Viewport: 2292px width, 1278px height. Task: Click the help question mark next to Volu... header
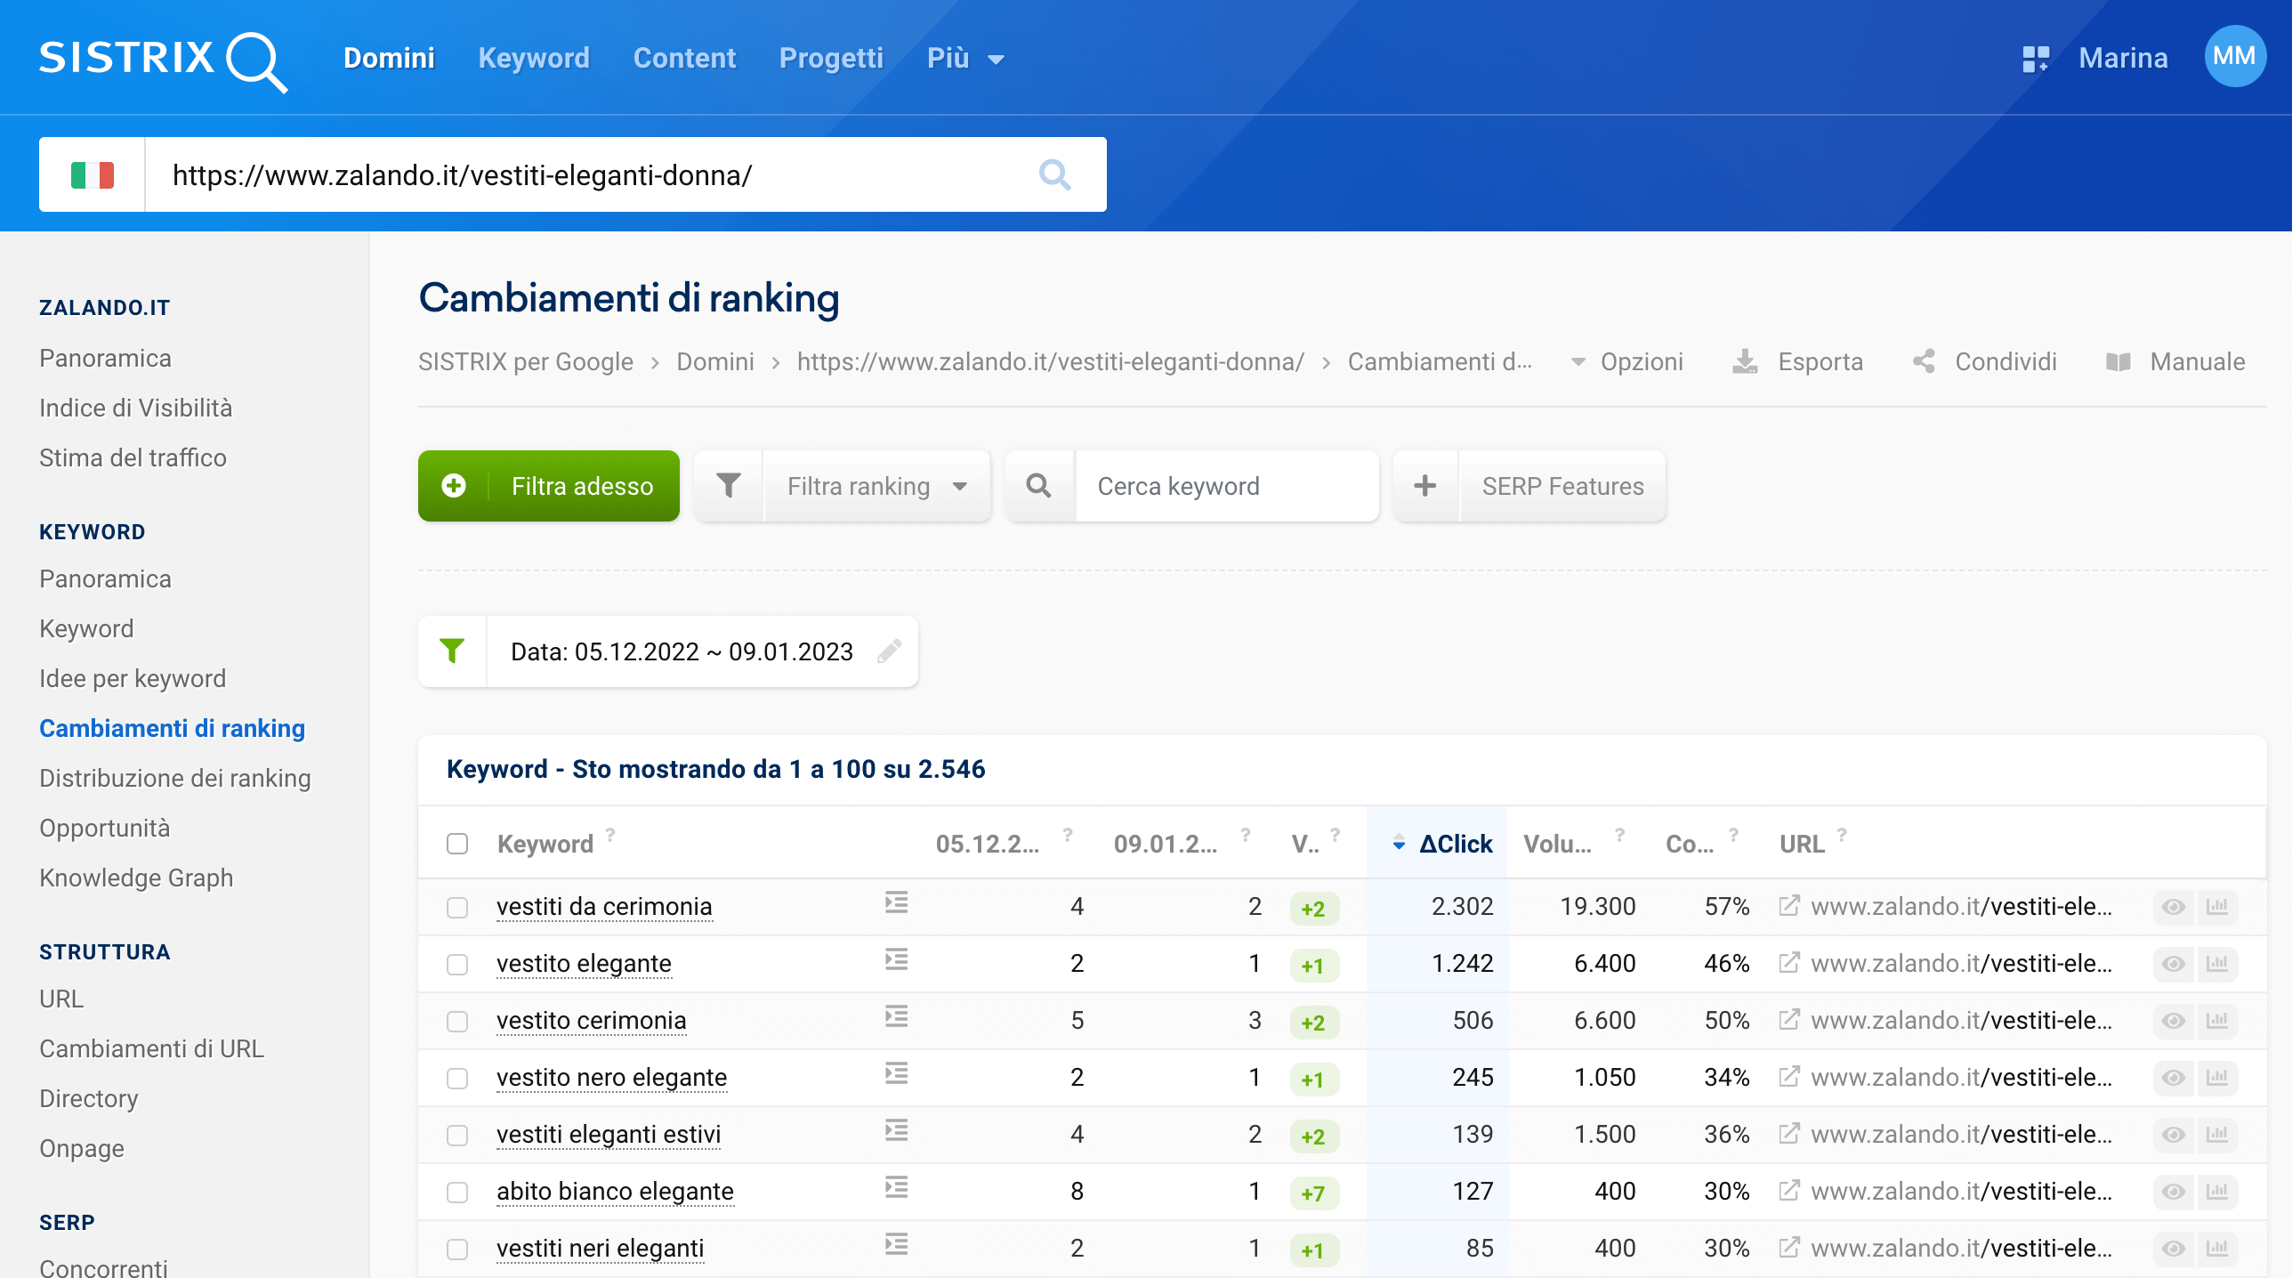pyautogui.click(x=1619, y=834)
